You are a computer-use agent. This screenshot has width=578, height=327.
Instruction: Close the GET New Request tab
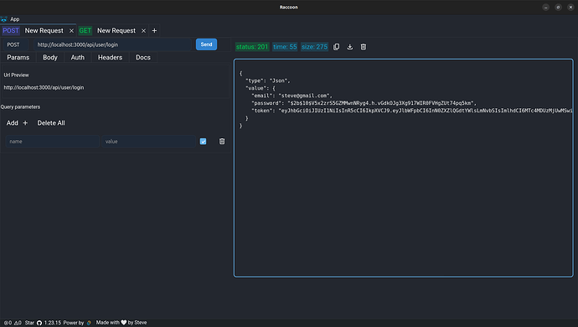(144, 31)
